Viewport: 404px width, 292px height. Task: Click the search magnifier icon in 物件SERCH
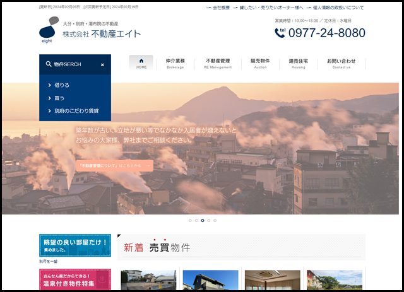49,64
